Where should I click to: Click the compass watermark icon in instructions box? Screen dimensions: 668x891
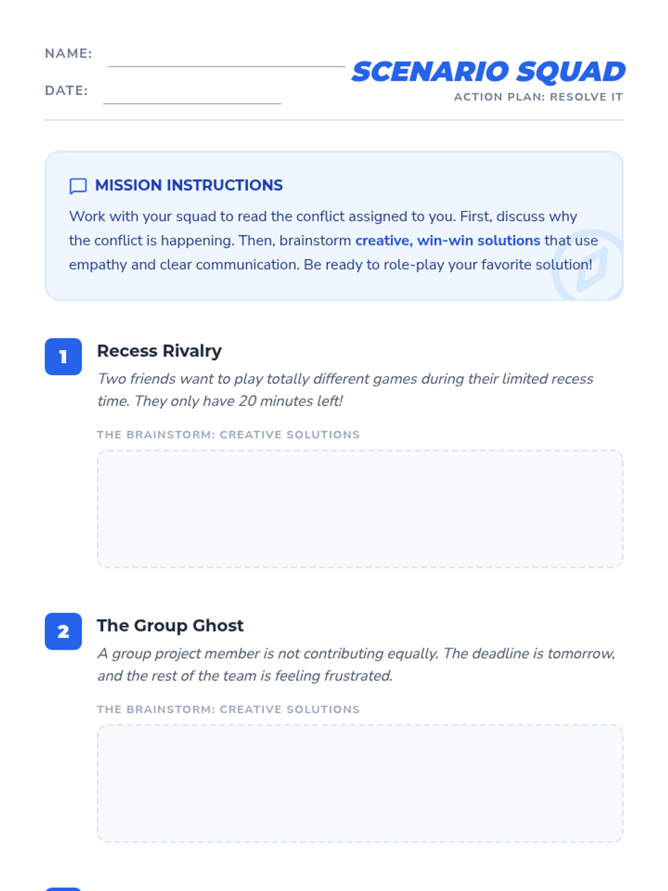(588, 265)
